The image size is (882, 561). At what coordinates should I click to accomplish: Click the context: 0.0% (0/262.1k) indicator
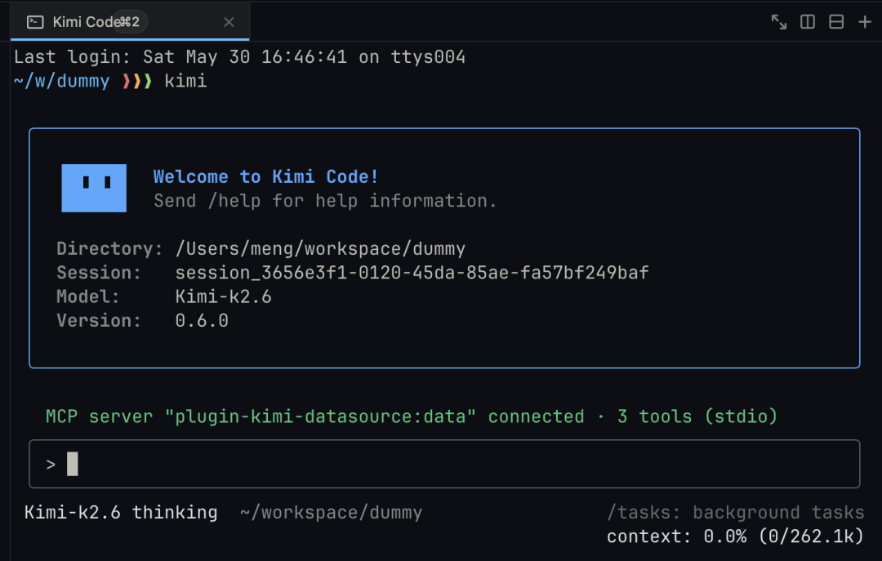click(735, 537)
